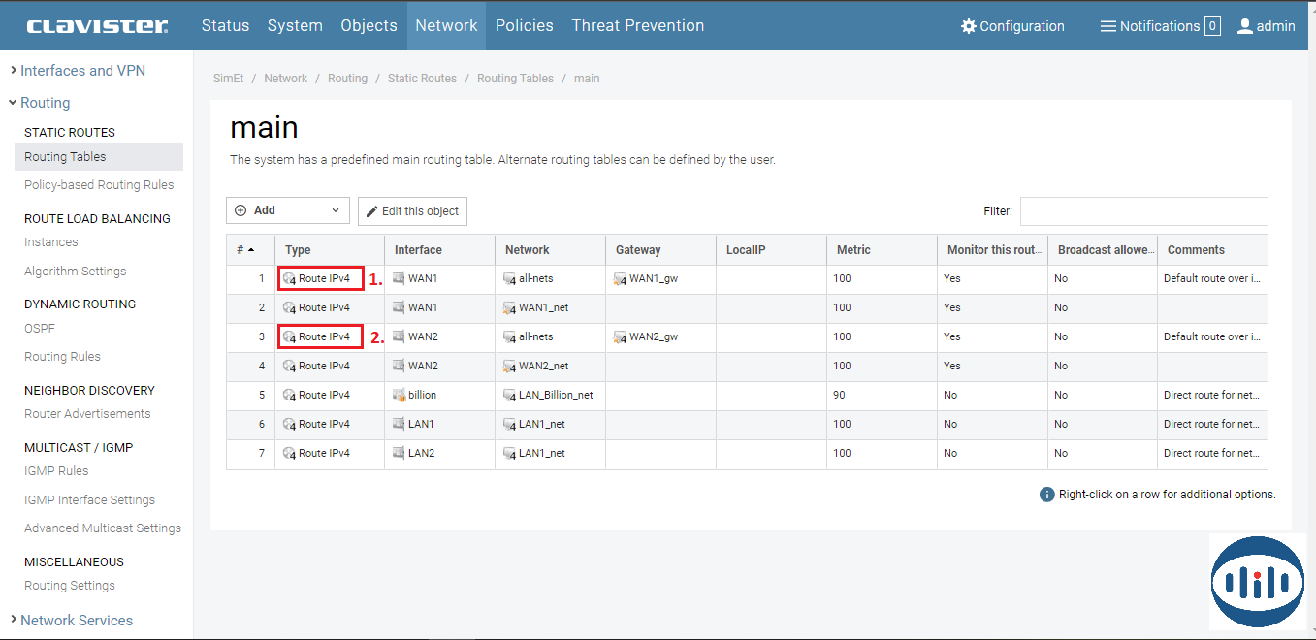Click the admin user icon
This screenshot has width=1316, height=640.
tap(1245, 26)
